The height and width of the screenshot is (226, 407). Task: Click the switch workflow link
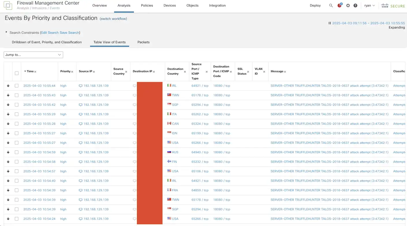point(113,18)
